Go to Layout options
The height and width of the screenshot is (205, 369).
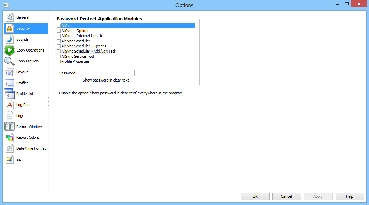(22, 72)
